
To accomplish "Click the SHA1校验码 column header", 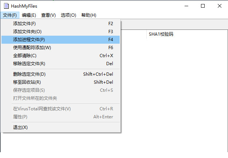I will pos(187,34).
